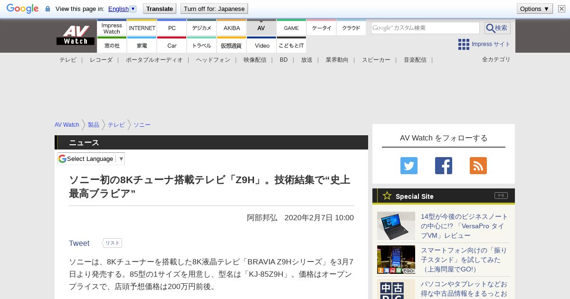Go to ポータブルオーディオ category
570x299 pixels.
(154, 60)
